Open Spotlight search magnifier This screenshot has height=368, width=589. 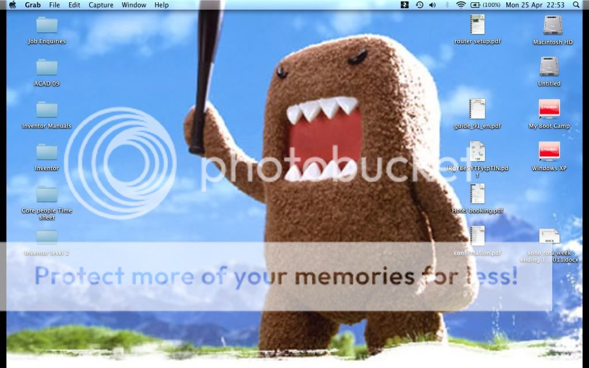pyautogui.click(x=576, y=5)
